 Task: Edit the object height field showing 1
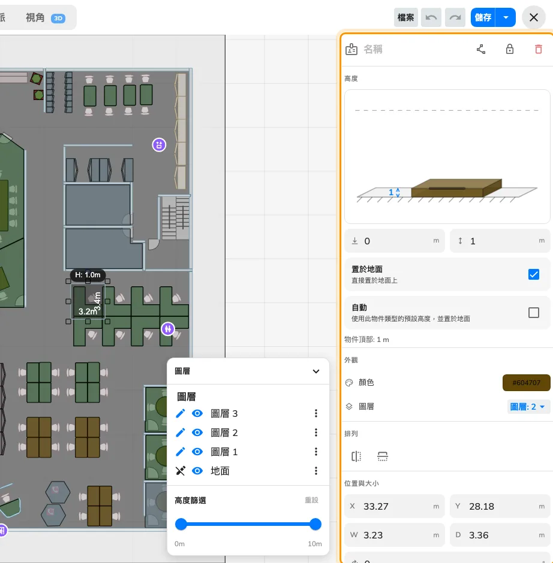pos(500,241)
